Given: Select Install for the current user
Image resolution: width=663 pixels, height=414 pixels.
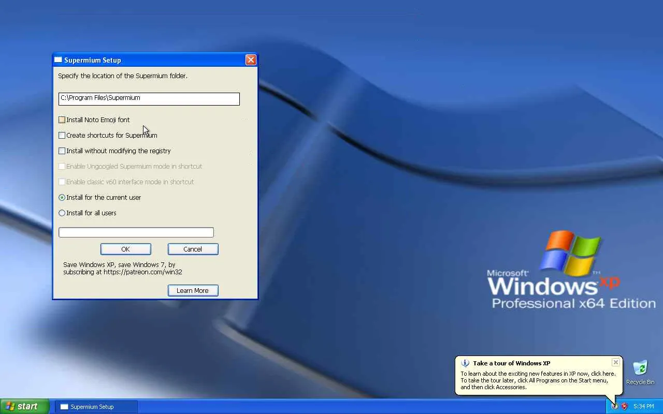Looking at the screenshot, I should [x=62, y=198].
